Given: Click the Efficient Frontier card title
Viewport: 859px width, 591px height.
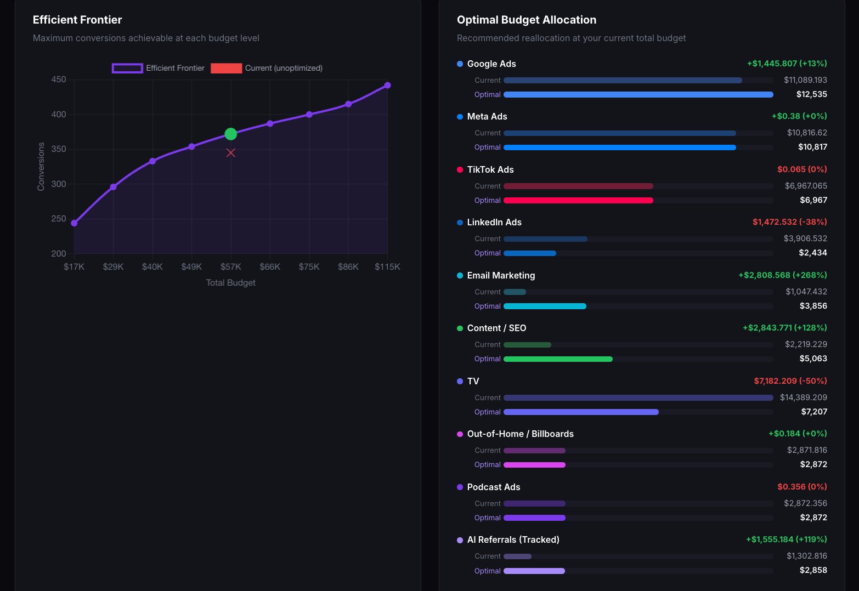Looking at the screenshot, I should [77, 20].
